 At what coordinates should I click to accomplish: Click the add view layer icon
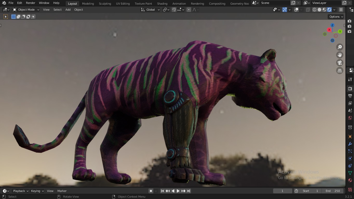(344, 3)
